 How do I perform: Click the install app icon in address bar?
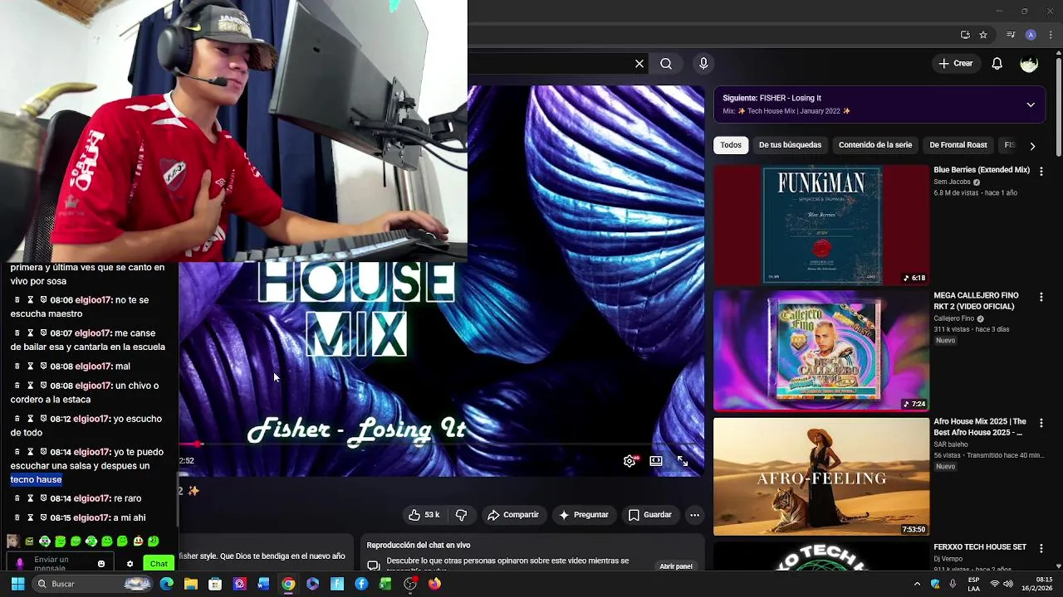point(965,35)
